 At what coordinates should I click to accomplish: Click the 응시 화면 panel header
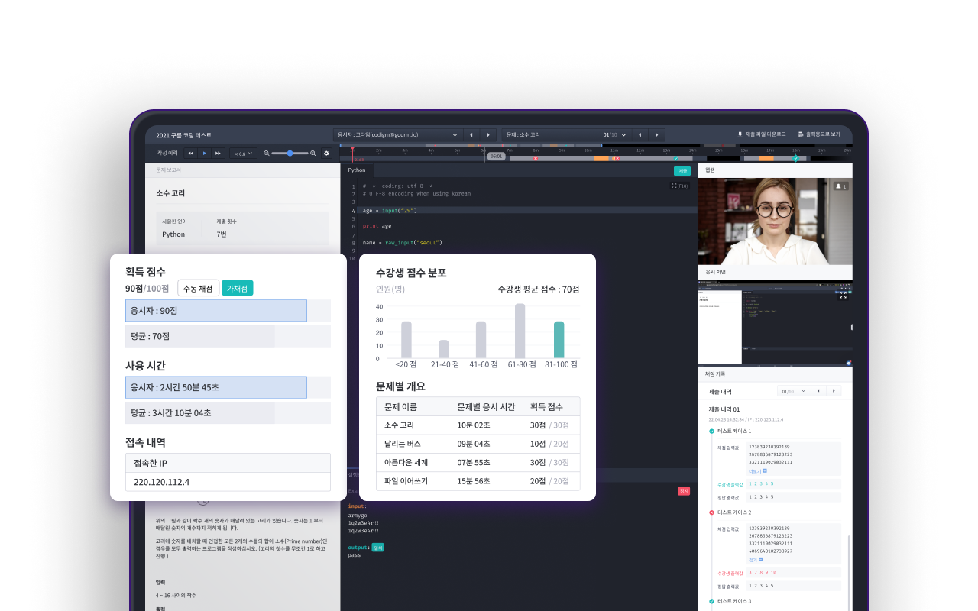(775, 272)
